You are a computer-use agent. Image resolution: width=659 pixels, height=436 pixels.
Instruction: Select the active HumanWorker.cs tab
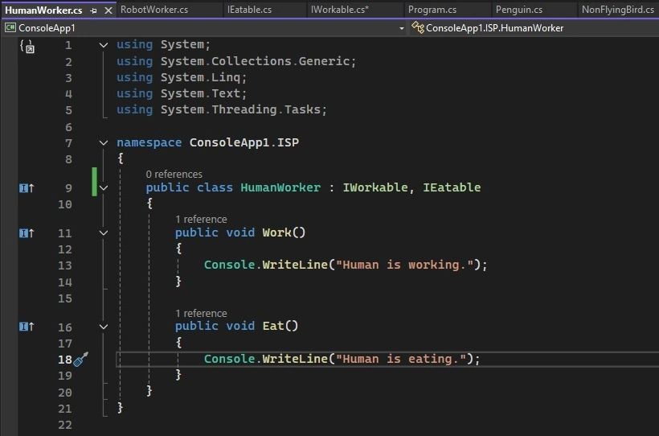pyautogui.click(x=43, y=10)
